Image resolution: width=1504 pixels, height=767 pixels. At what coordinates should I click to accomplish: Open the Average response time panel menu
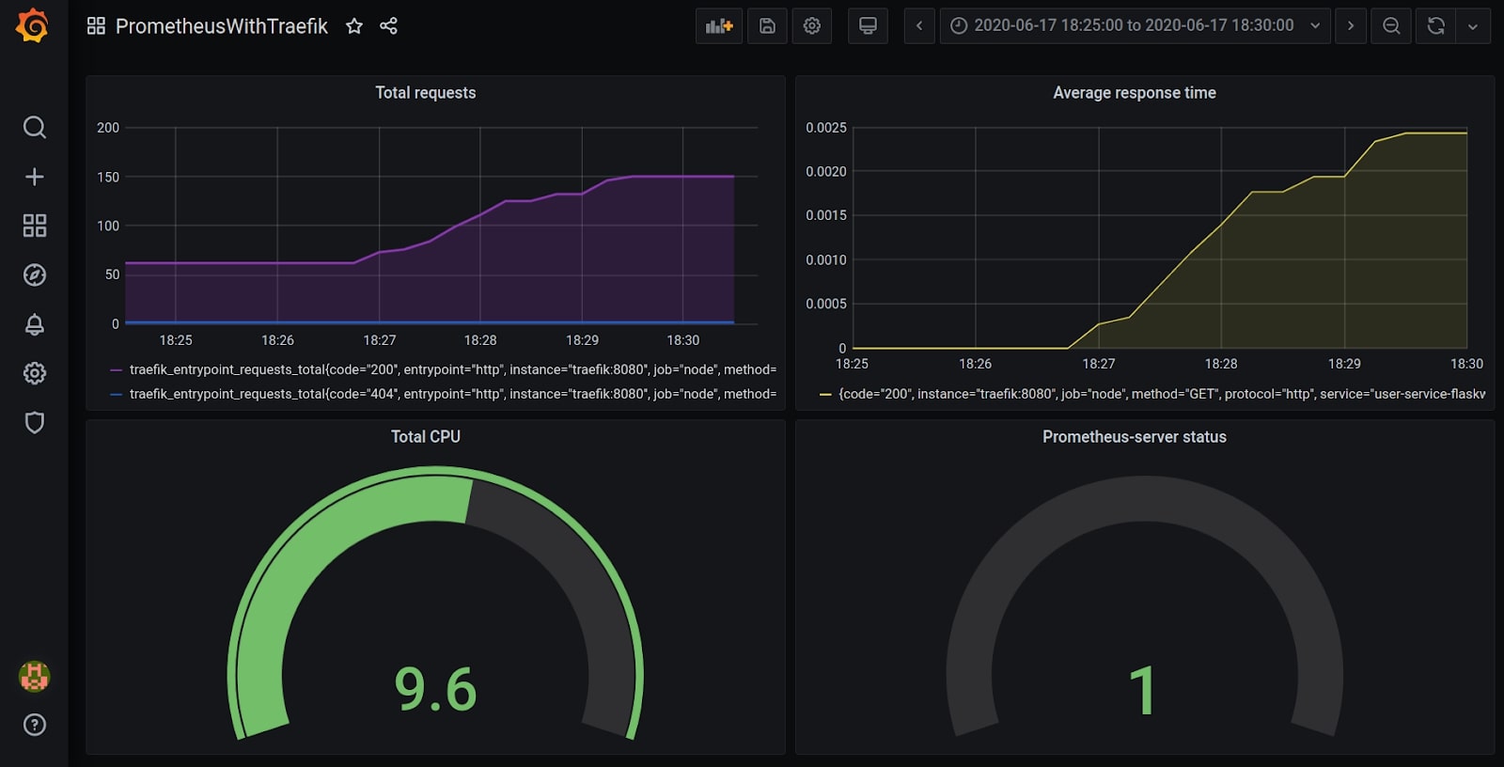(1134, 92)
